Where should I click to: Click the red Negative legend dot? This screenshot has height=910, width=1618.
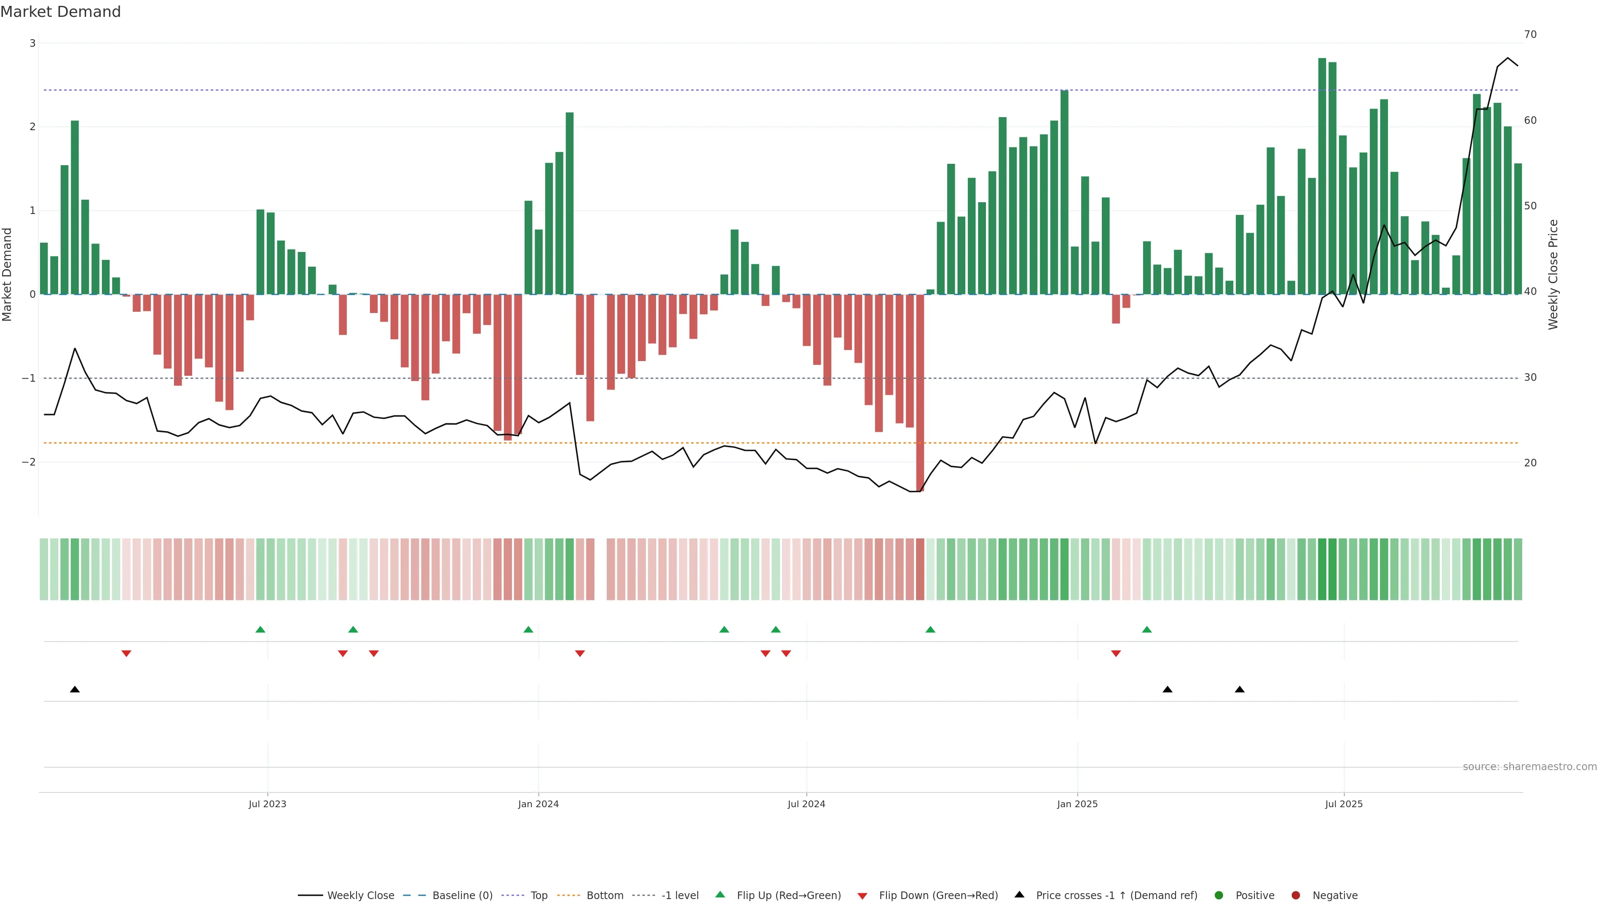(x=1296, y=896)
